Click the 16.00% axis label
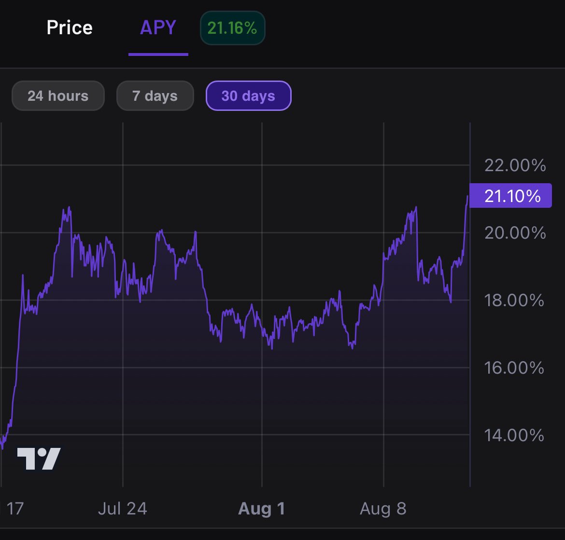The image size is (565, 540). pos(514,368)
